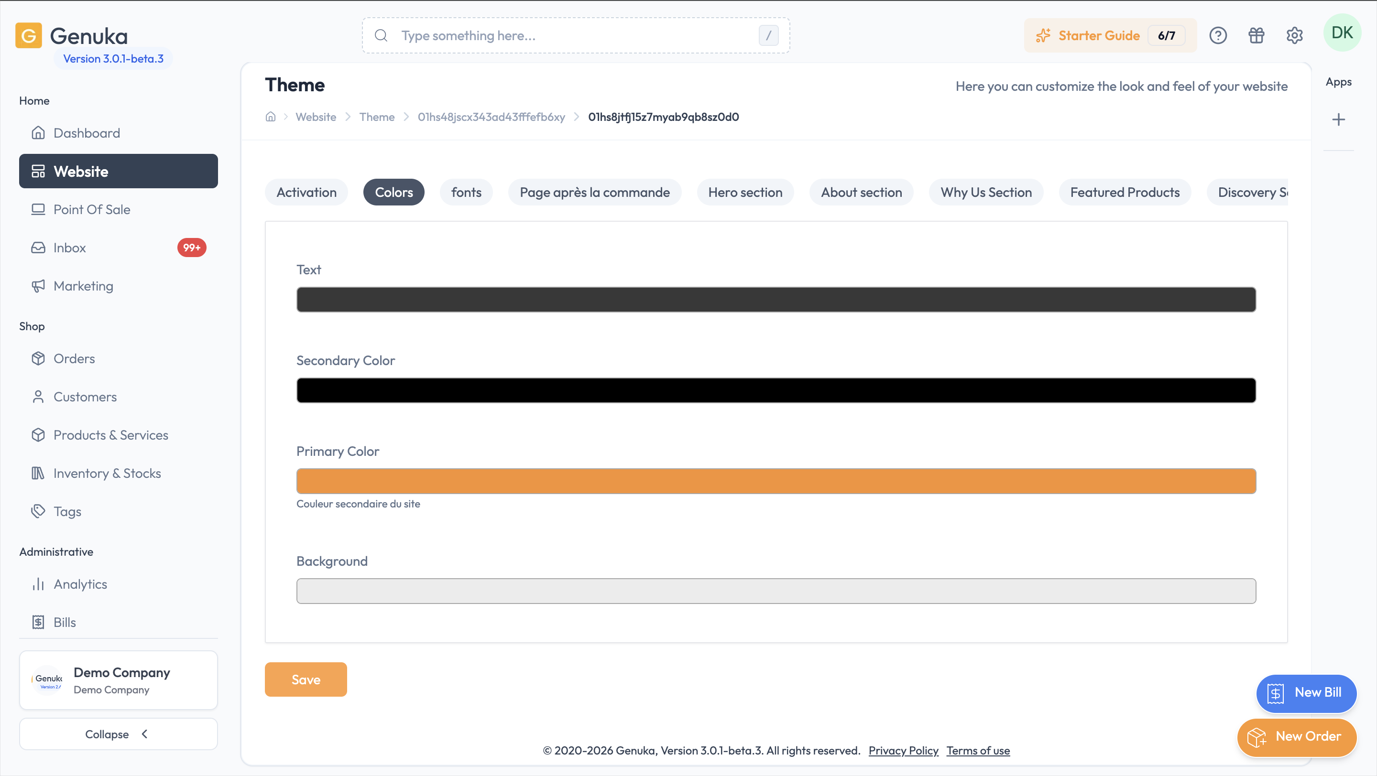This screenshot has height=776, width=1377.
Task: Open the help question mark icon
Action: pyautogui.click(x=1218, y=36)
